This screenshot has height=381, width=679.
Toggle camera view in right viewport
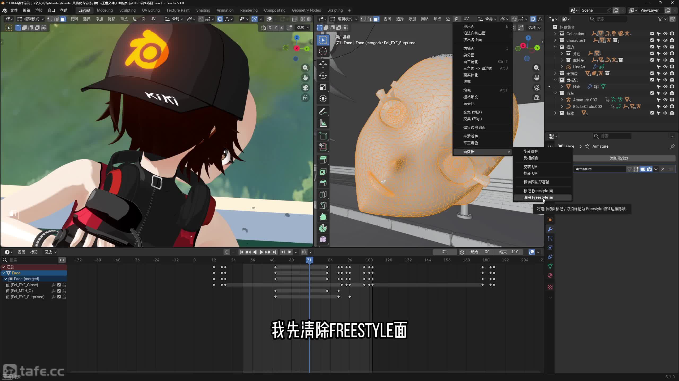point(537,88)
